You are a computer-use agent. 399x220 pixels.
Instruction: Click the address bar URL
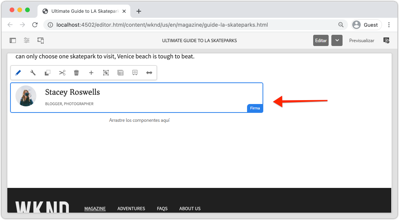click(162, 25)
